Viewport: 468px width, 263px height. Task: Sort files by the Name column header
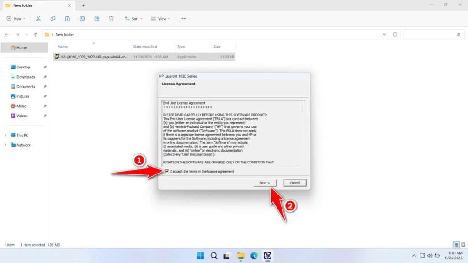pos(62,46)
